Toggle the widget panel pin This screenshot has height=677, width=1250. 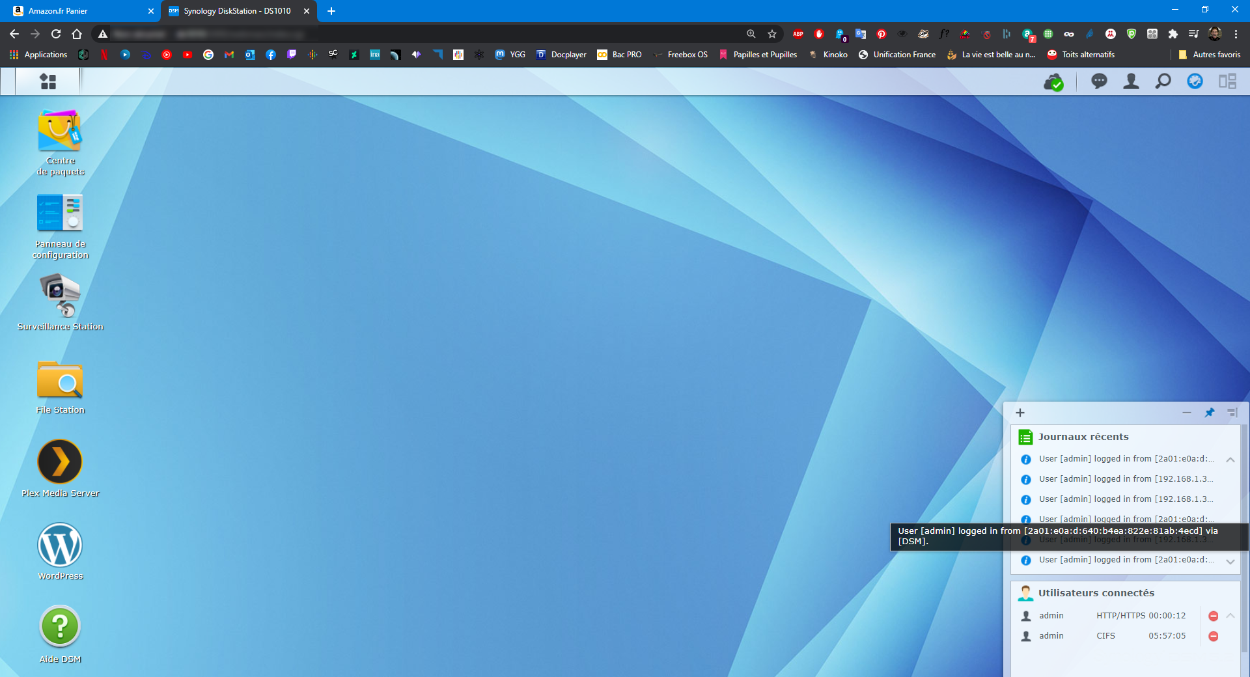[1210, 413]
